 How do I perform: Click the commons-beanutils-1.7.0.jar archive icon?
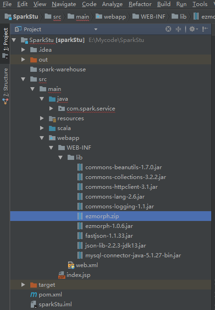[x=80, y=167]
